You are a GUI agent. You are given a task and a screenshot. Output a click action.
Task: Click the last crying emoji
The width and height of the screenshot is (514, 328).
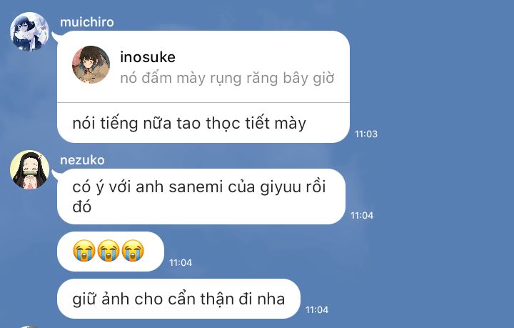pyautogui.click(x=133, y=251)
